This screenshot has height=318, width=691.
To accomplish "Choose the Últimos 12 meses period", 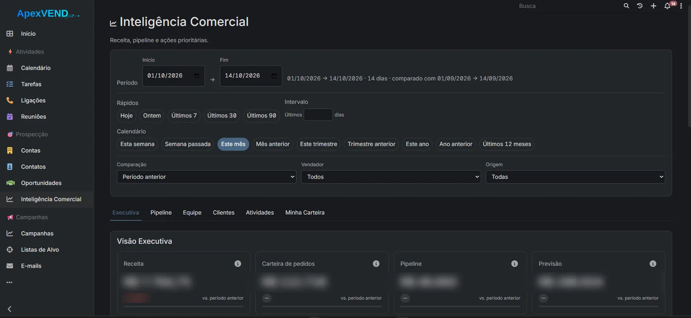I will pyautogui.click(x=507, y=144).
